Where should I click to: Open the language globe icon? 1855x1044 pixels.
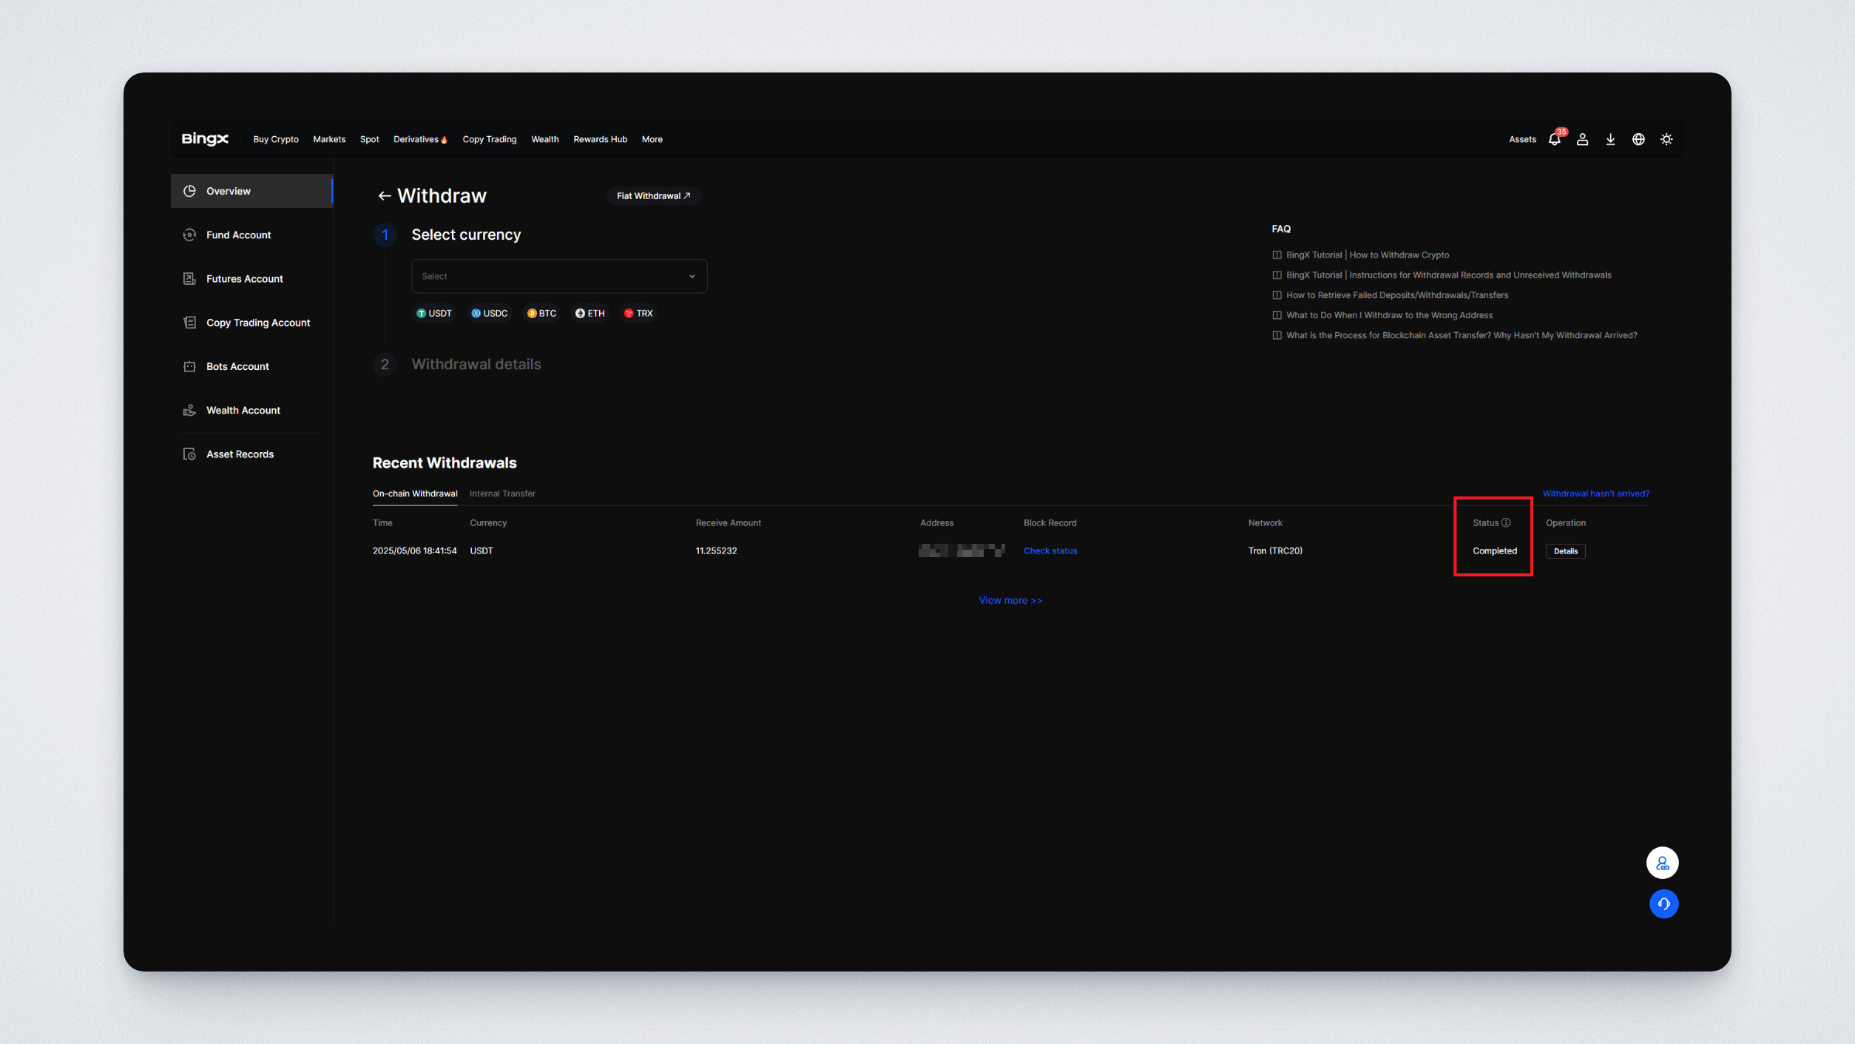[x=1638, y=139]
